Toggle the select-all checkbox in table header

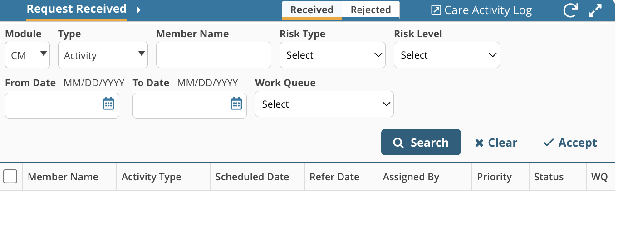point(10,176)
